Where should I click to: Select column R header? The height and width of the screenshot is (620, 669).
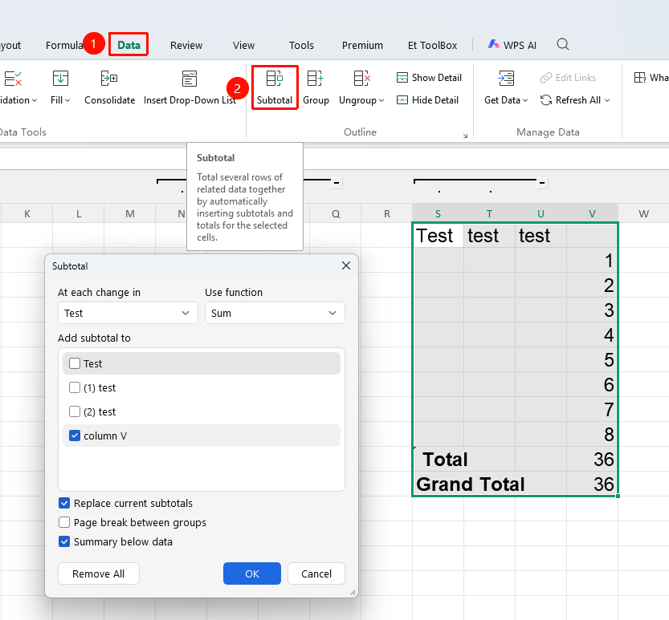tap(386, 213)
